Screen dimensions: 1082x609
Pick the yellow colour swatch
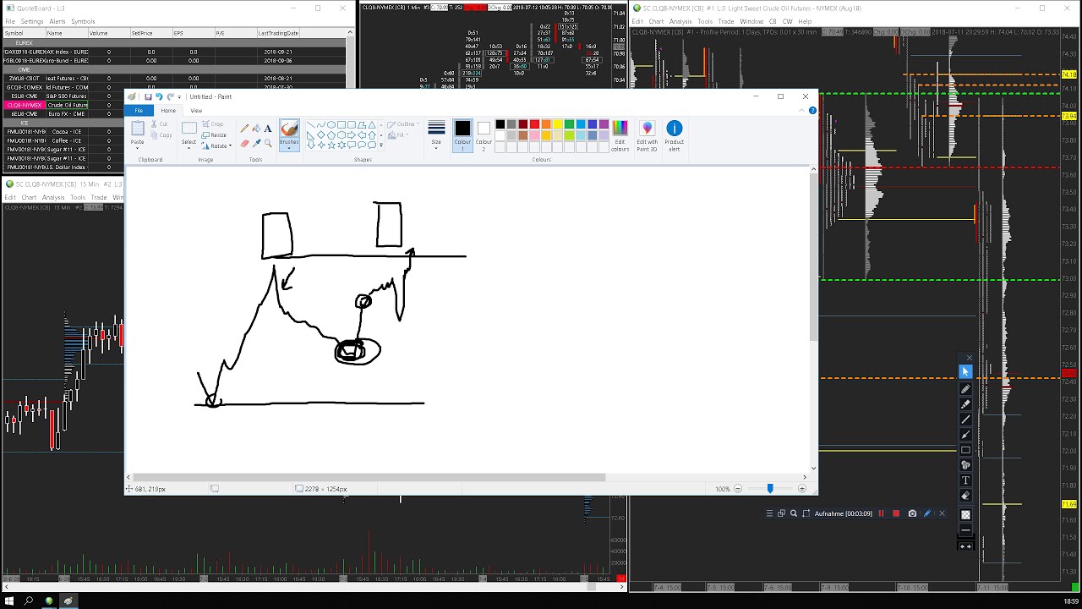coord(558,124)
